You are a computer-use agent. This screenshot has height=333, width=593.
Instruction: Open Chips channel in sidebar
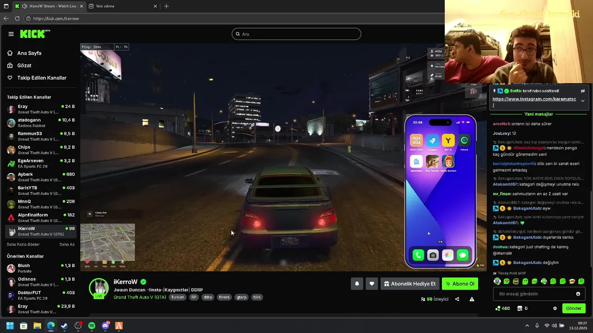pos(41,150)
